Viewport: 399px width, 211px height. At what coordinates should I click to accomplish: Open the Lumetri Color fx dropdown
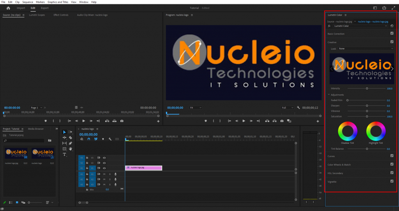(360, 26)
